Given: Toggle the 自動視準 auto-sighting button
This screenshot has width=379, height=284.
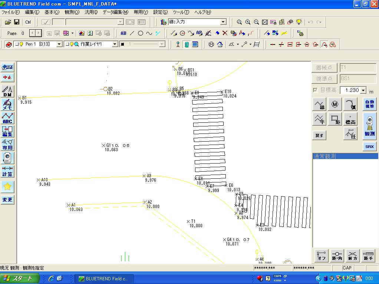Looking at the screenshot, I should pyautogui.click(x=369, y=104).
